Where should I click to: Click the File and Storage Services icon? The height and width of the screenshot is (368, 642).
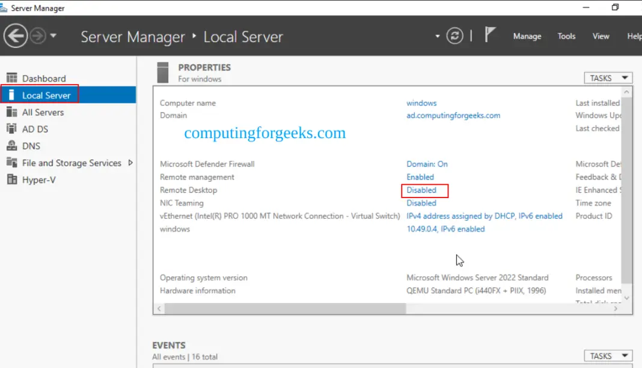(x=13, y=163)
